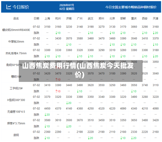Click product name 焊管4*3.75mm
Image resolution: width=162 pixels, height=142 pixels.
[16, 123]
